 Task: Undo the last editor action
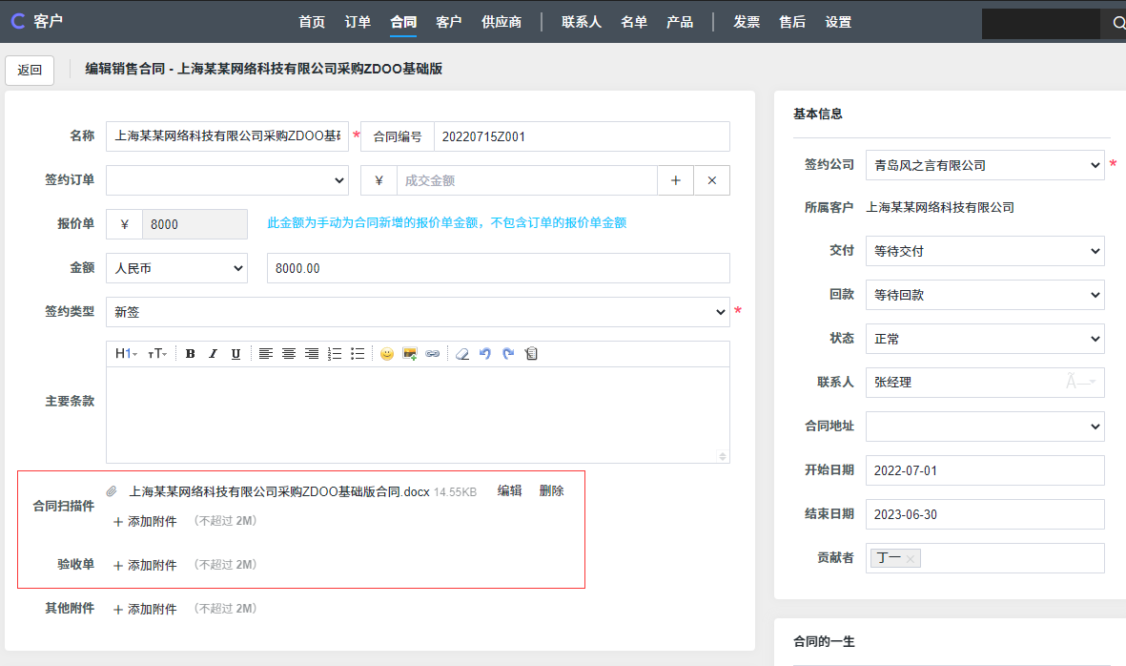[x=485, y=353]
